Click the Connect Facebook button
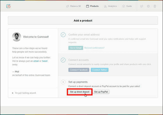The image size is (163, 115). [x=79, y=70]
